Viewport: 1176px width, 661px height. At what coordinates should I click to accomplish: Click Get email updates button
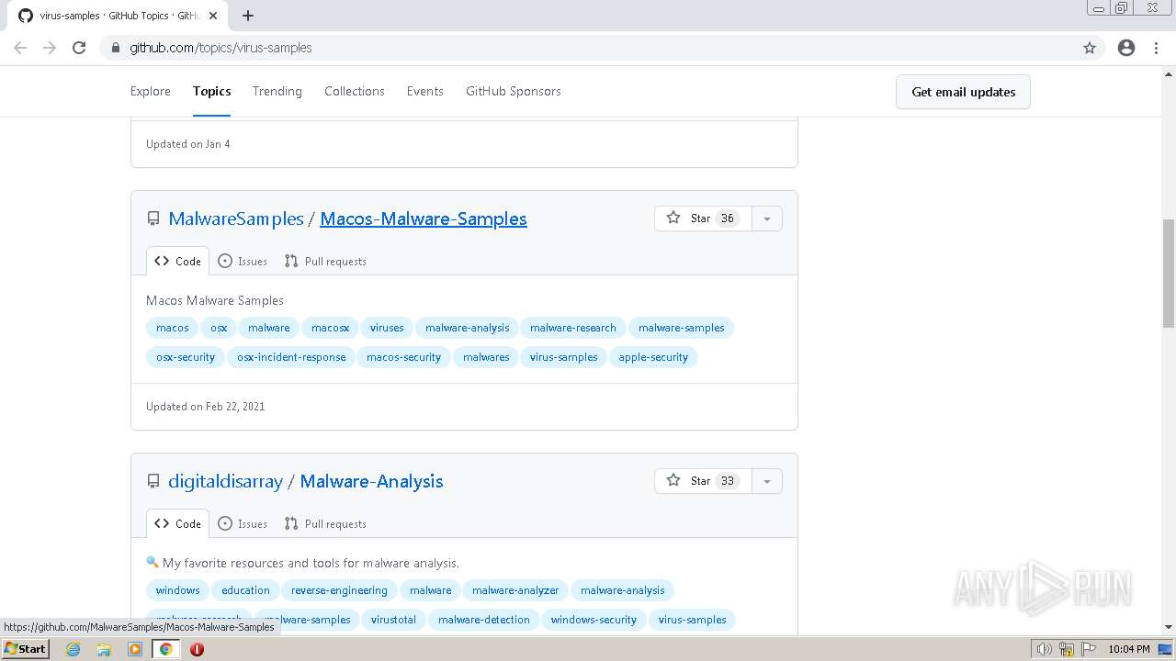(x=963, y=92)
